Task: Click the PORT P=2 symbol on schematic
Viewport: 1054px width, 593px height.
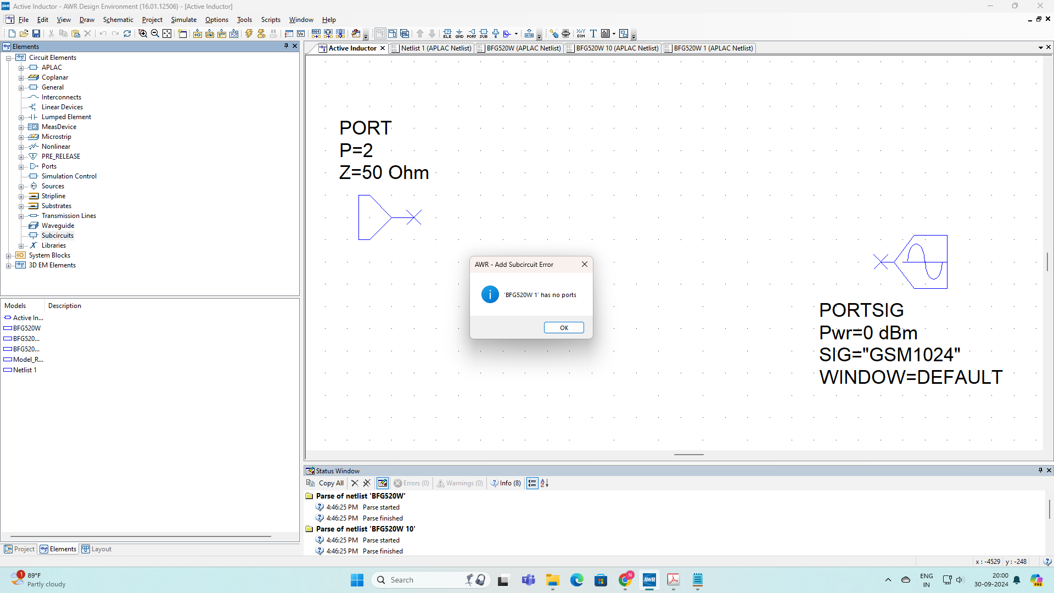Action: pyautogui.click(x=390, y=217)
